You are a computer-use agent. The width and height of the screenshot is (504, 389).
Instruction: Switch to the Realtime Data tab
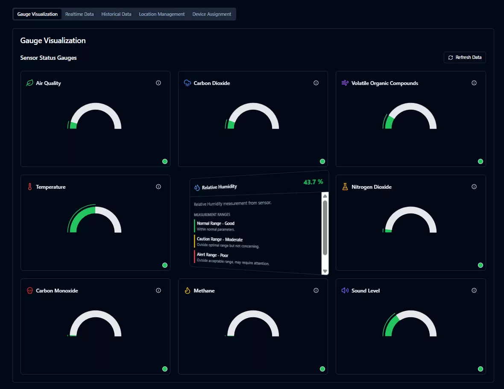(79, 14)
